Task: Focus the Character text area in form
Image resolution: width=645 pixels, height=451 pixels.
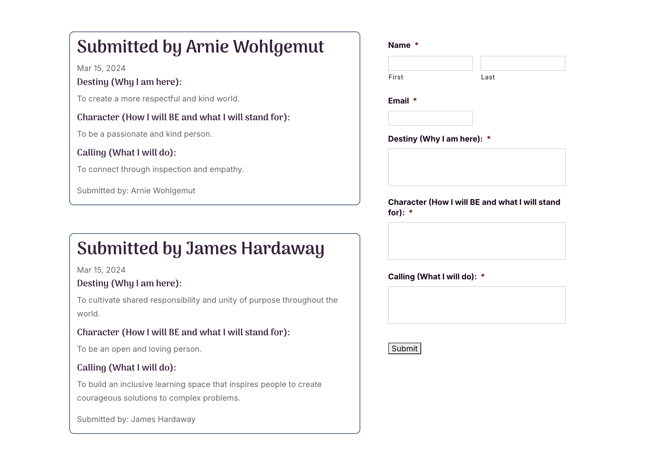Action: coord(476,241)
